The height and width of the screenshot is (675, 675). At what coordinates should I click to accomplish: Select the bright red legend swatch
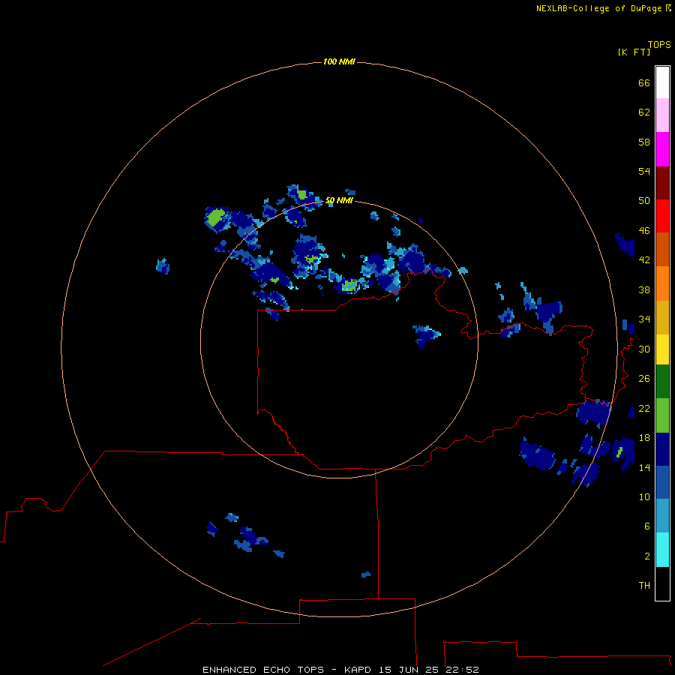662,216
